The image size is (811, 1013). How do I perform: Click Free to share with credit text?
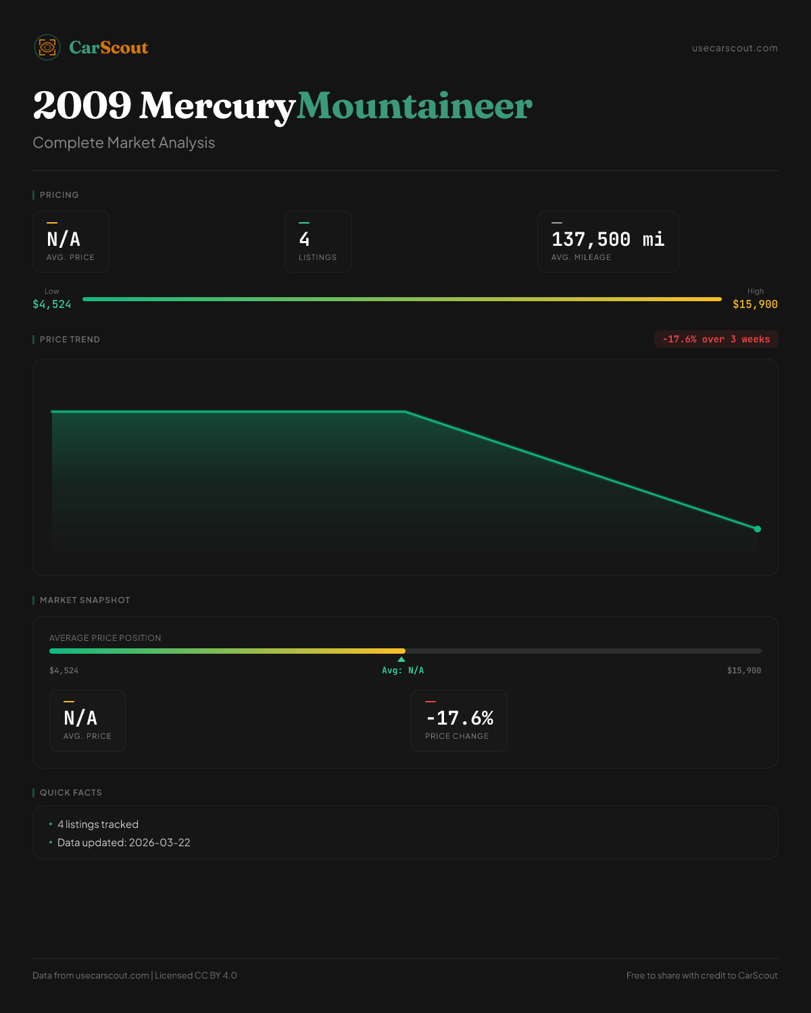pos(702,975)
